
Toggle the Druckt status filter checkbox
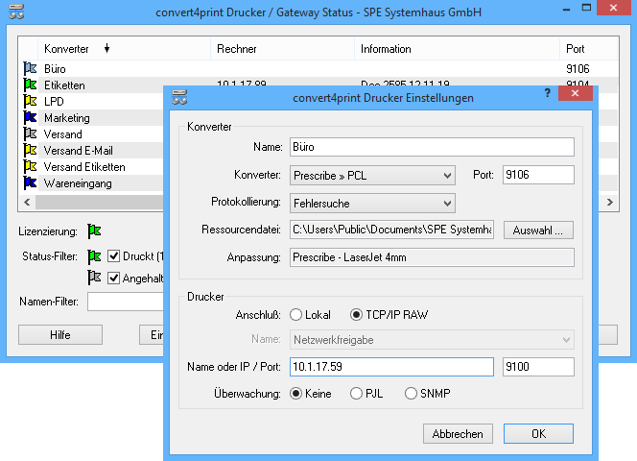(113, 255)
